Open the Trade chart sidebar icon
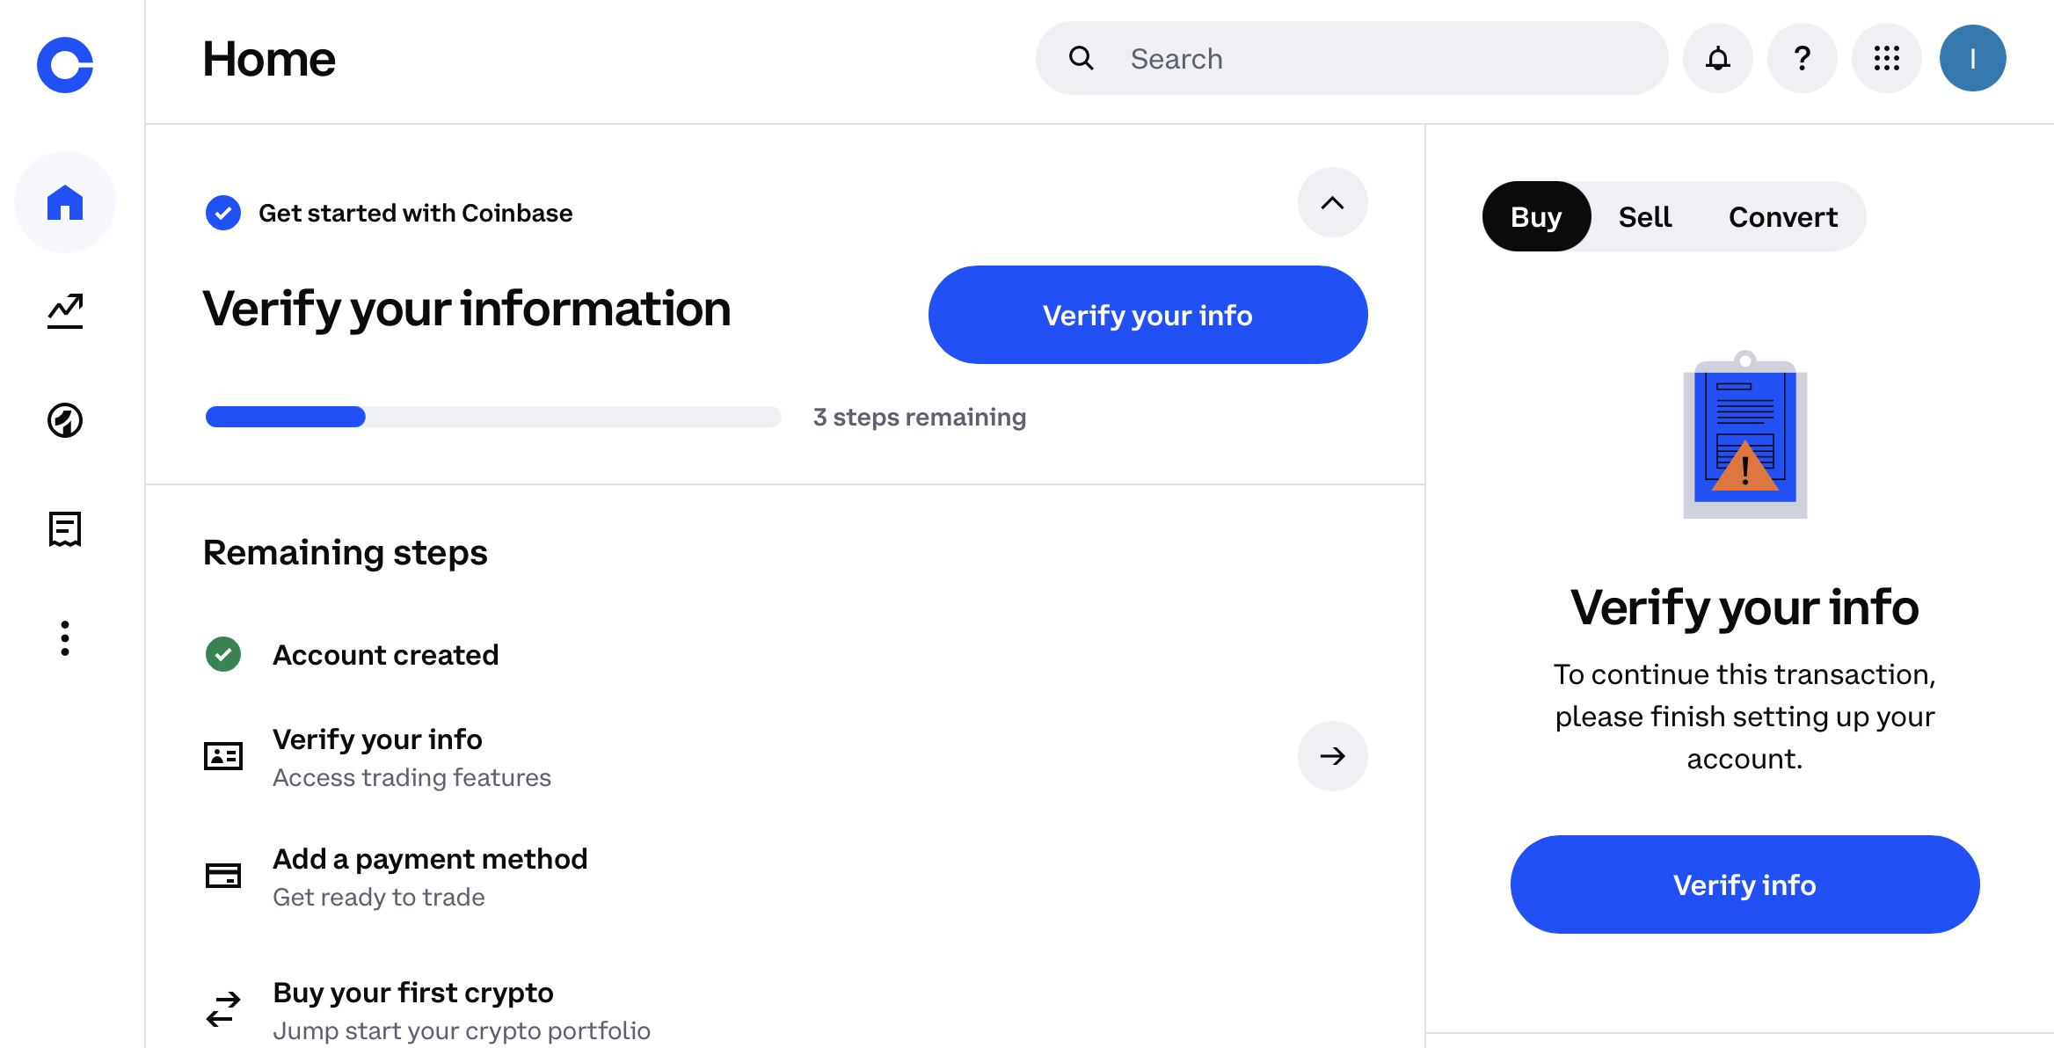 click(x=65, y=311)
